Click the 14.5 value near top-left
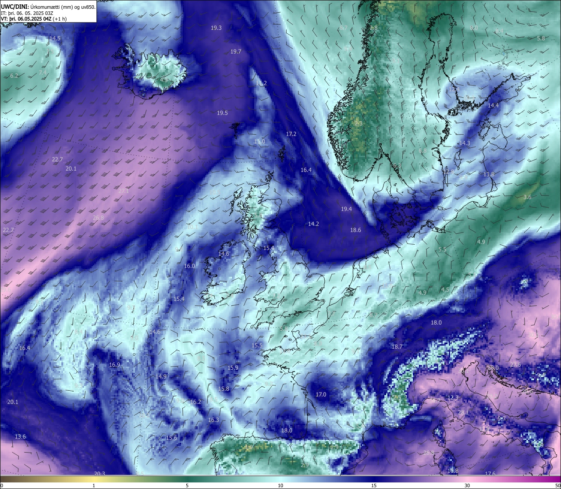Image resolution: width=561 pixels, height=489 pixels. pyautogui.click(x=55, y=39)
